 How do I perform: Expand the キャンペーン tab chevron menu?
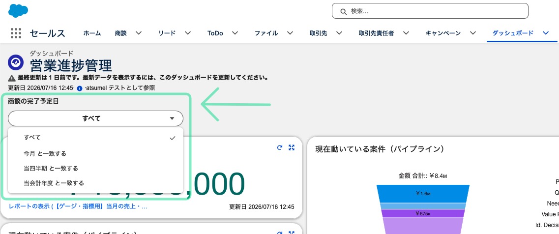coord(473,33)
